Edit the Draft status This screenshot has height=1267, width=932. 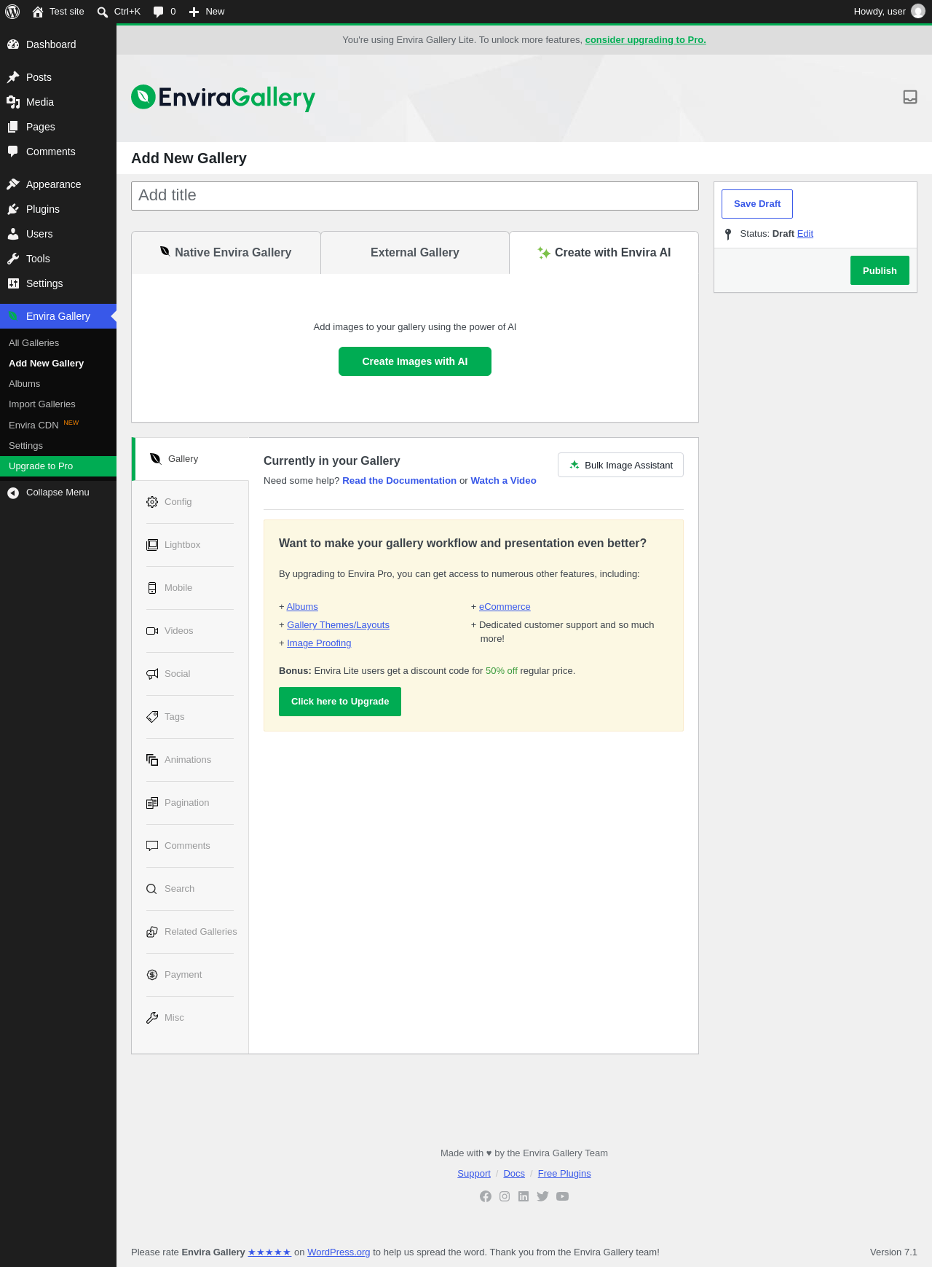point(805,234)
